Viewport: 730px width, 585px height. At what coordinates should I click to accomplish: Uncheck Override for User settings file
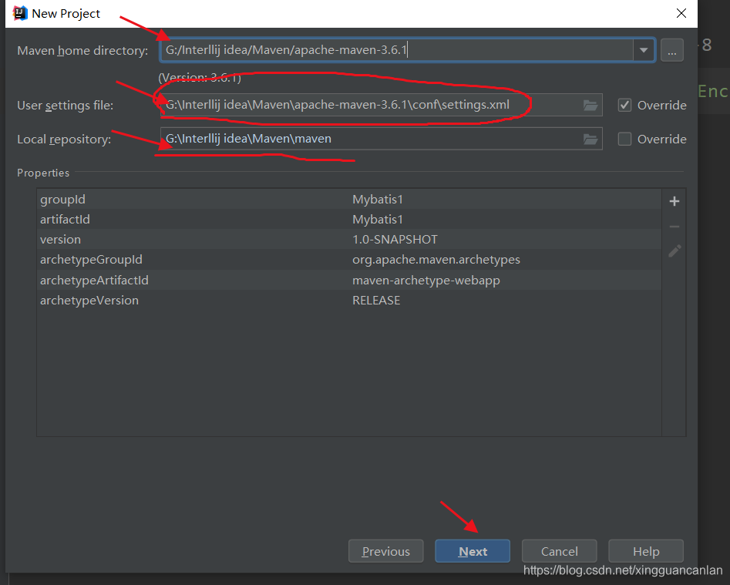(x=624, y=105)
